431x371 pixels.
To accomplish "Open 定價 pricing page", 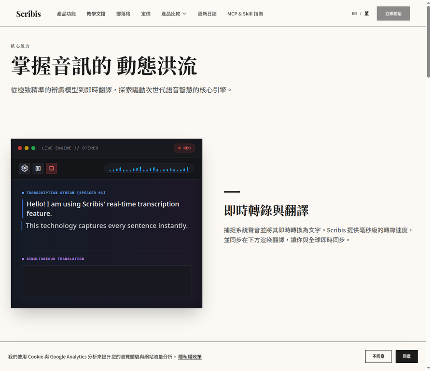I will (146, 14).
